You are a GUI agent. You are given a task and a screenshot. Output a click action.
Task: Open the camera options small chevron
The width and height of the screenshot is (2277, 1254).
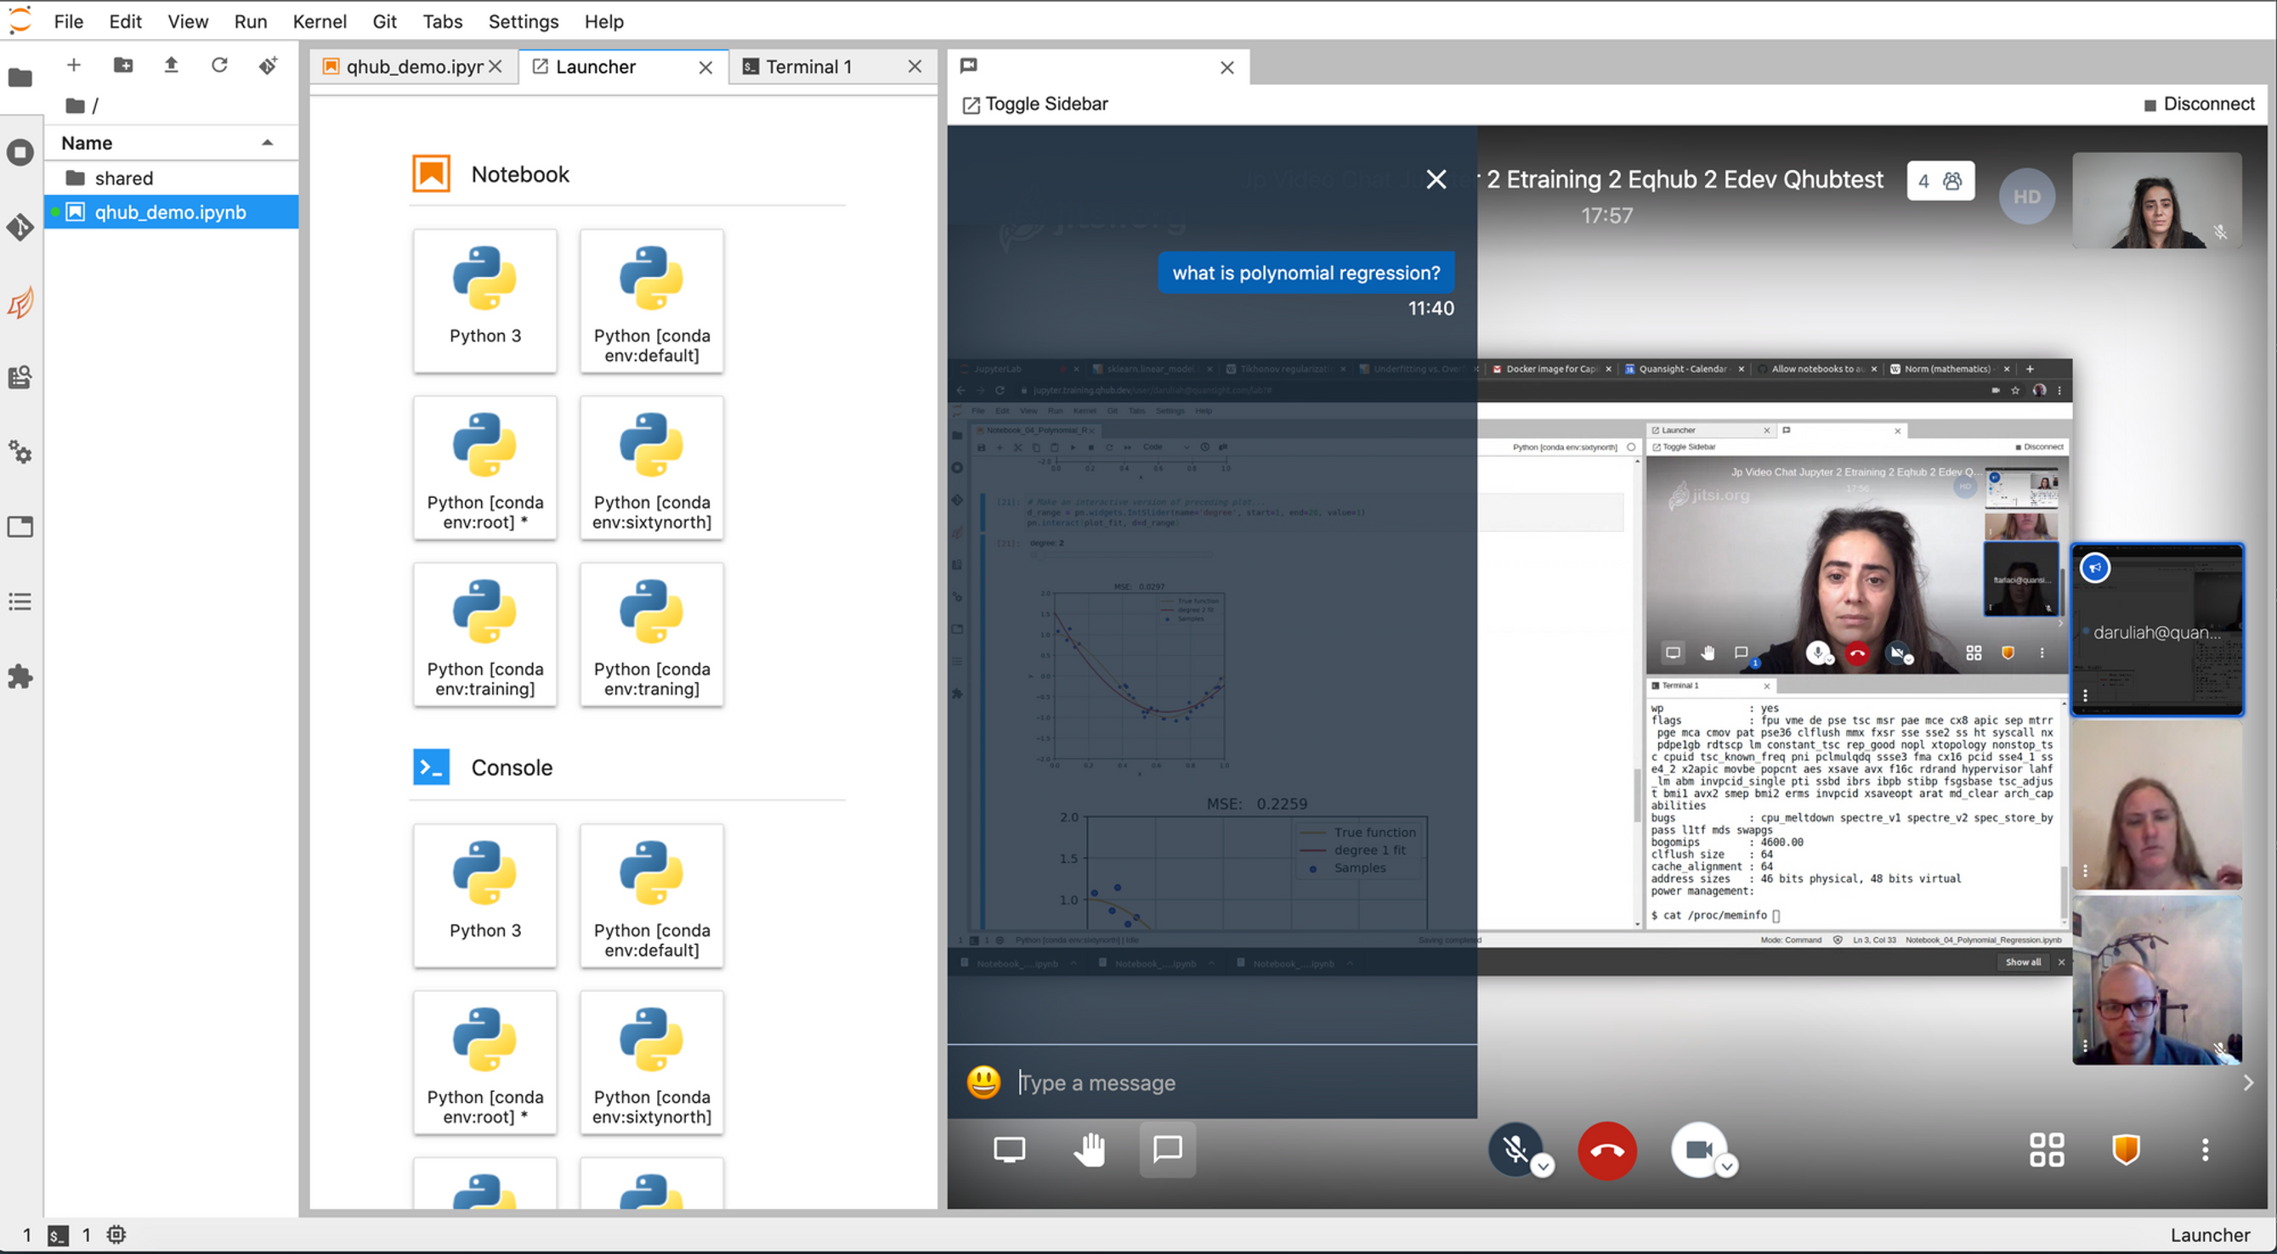point(1726,1166)
